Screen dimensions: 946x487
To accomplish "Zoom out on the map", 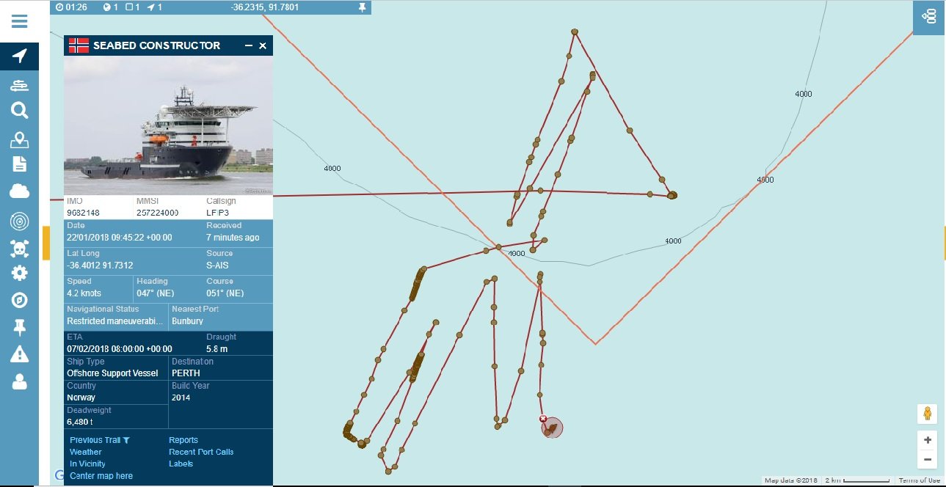I will pyautogui.click(x=928, y=460).
